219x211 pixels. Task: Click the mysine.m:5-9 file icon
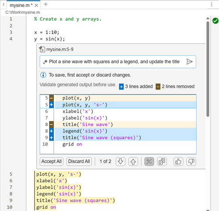tap(42, 49)
